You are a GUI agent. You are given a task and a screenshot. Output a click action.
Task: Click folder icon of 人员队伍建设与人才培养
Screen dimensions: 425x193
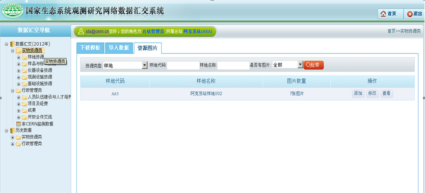[x=24, y=98]
